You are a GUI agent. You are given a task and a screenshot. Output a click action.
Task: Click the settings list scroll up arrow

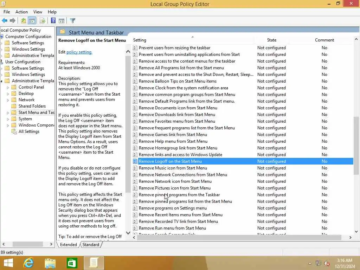tap(356, 39)
